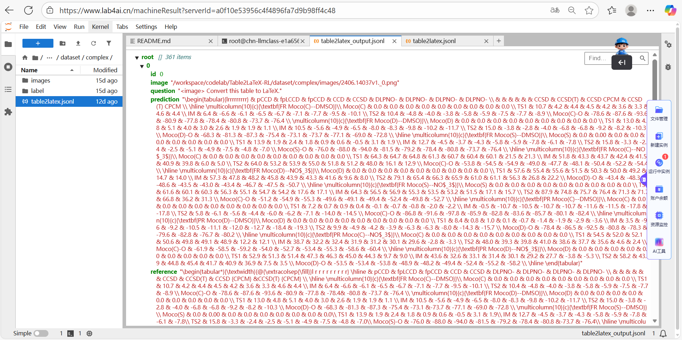Collapse the root node in JSON viewer
This screenshot has height=340, width=682.
(x=137, y=58)
